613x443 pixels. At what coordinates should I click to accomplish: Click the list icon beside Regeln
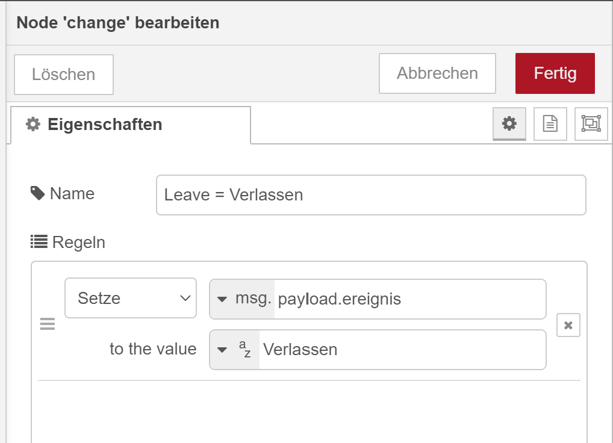coord(39,242)
